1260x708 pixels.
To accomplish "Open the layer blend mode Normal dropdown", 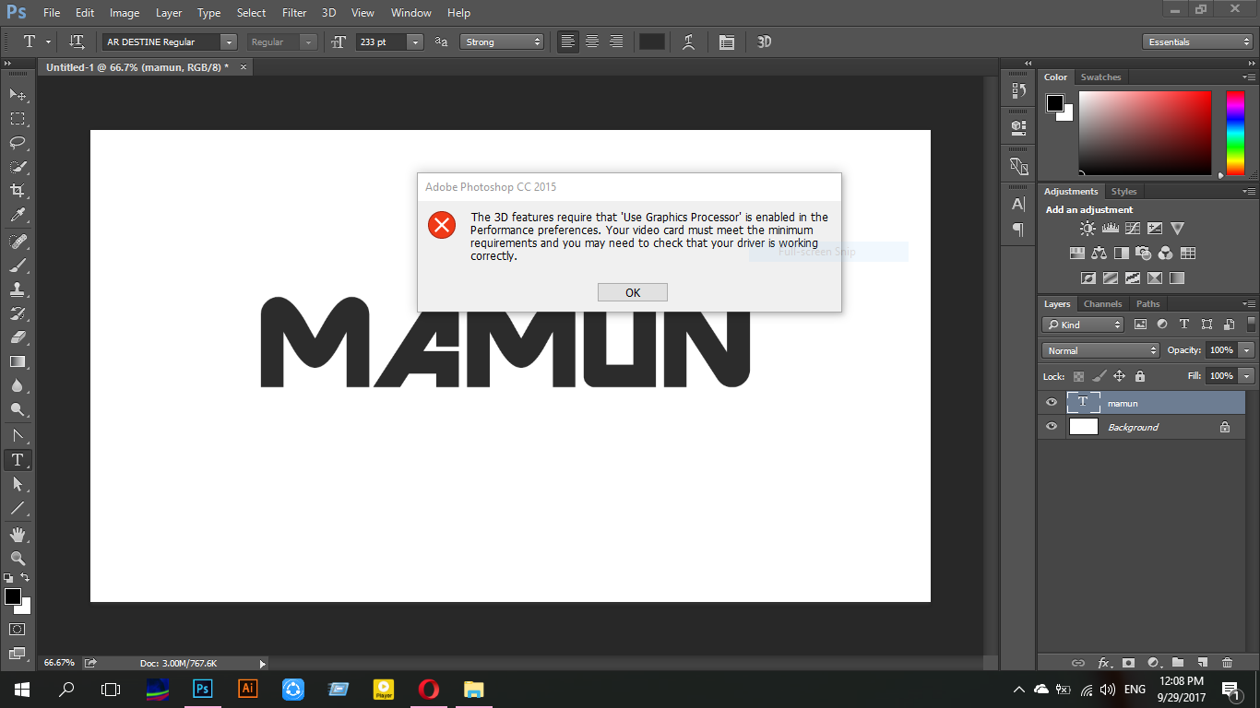I will 1100,350.
